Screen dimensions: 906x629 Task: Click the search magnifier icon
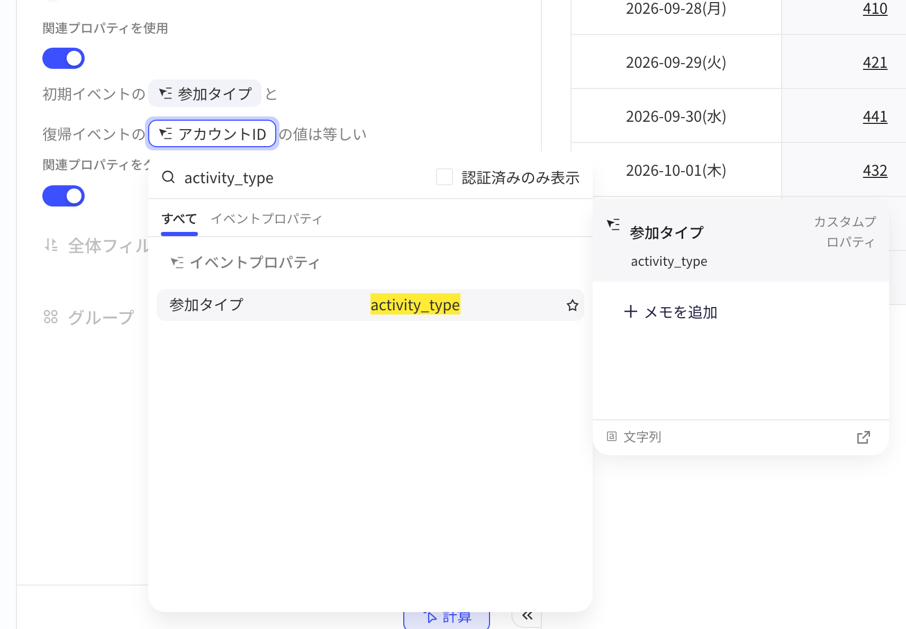pyautogui.click(x=168, y=177)
